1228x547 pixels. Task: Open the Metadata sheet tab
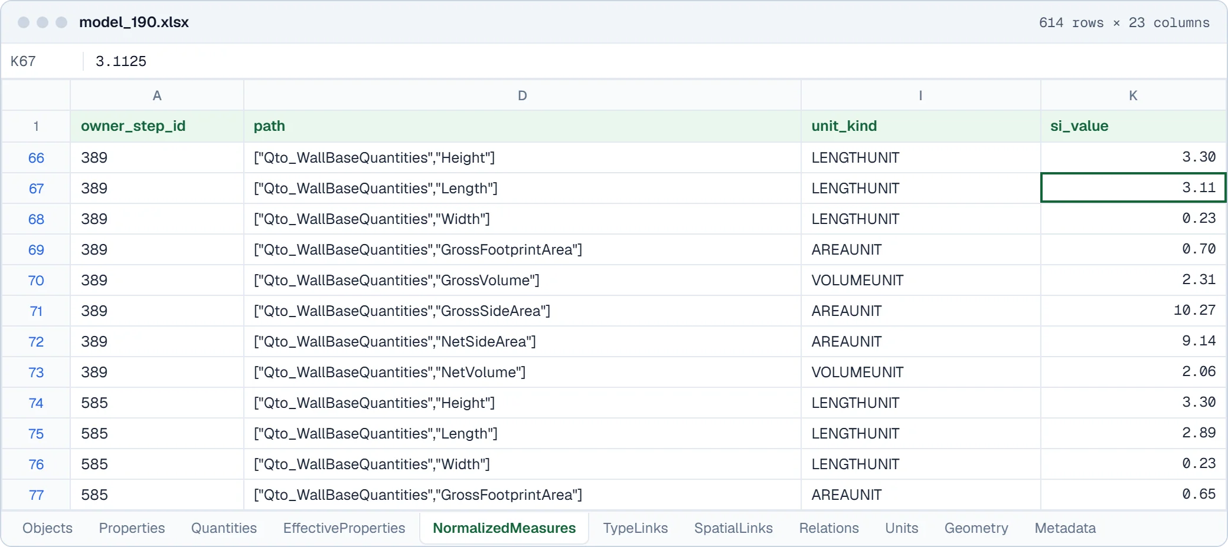coord(1065,528)
